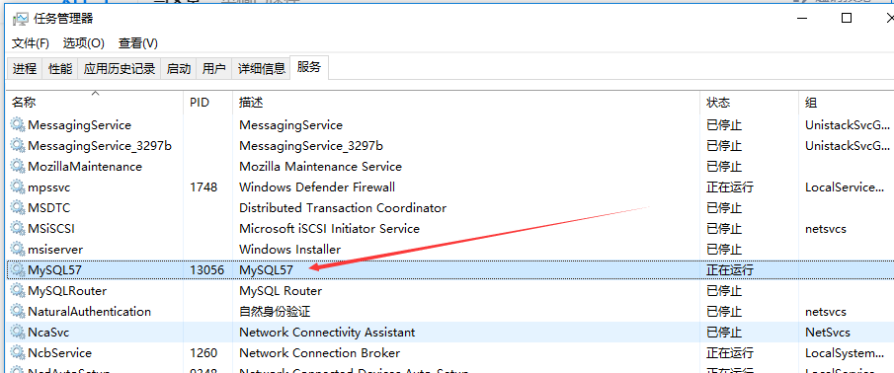
Task: Click PID 1748 cell
Action: 203,186
